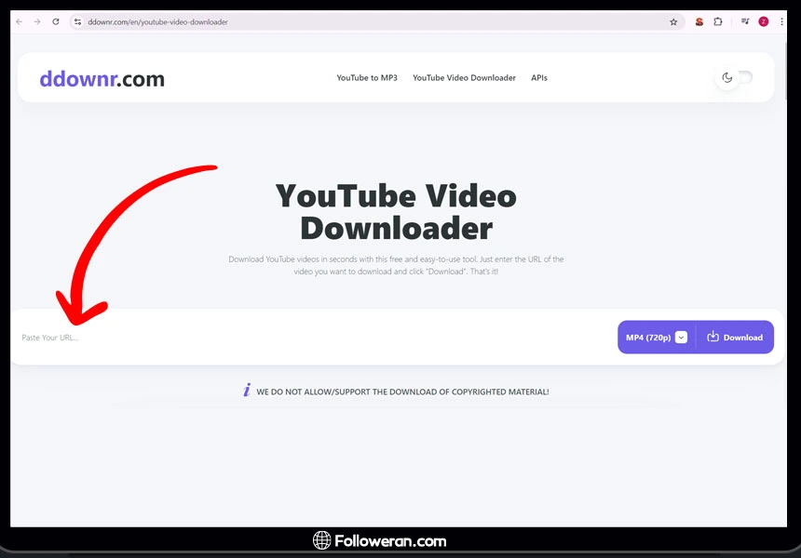The height and width of the screenshot is (558, 801).
Task: Click the red extension icon in toolbar
Action: [x=699, y=21]
